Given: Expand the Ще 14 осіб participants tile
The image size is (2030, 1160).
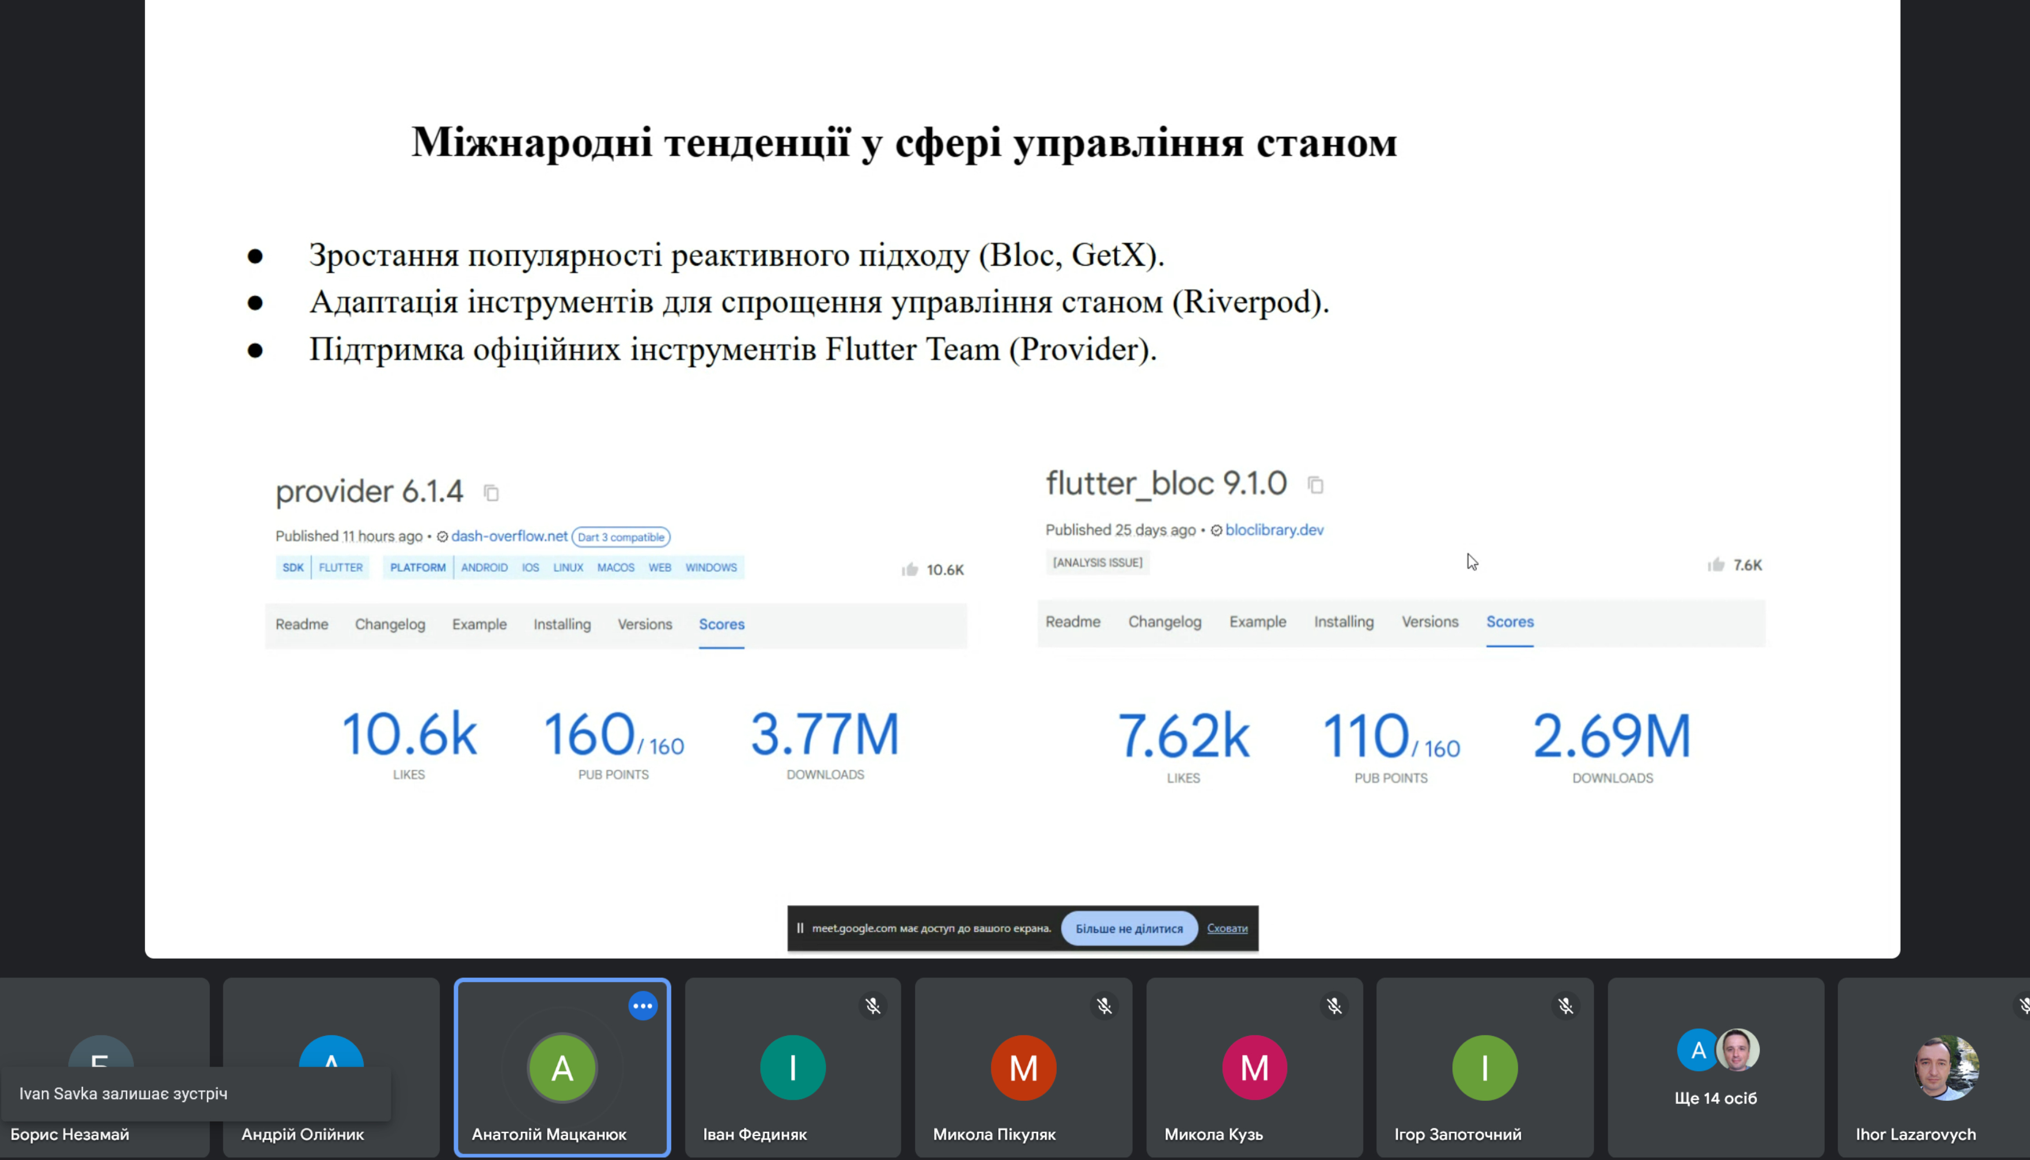Looking at the screenshot, I should coord(1715,1068).
